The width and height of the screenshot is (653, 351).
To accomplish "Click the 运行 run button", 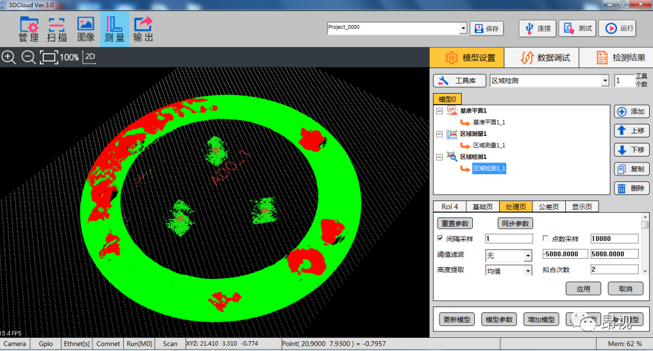I will [618, 28].
